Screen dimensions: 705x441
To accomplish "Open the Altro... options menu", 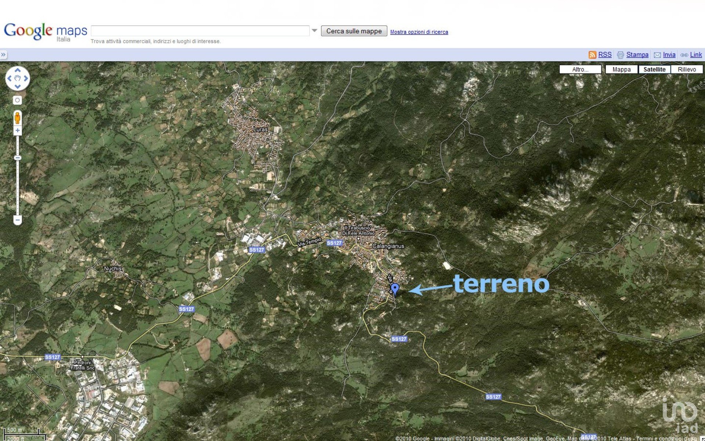I will click(x=580, y=69).
